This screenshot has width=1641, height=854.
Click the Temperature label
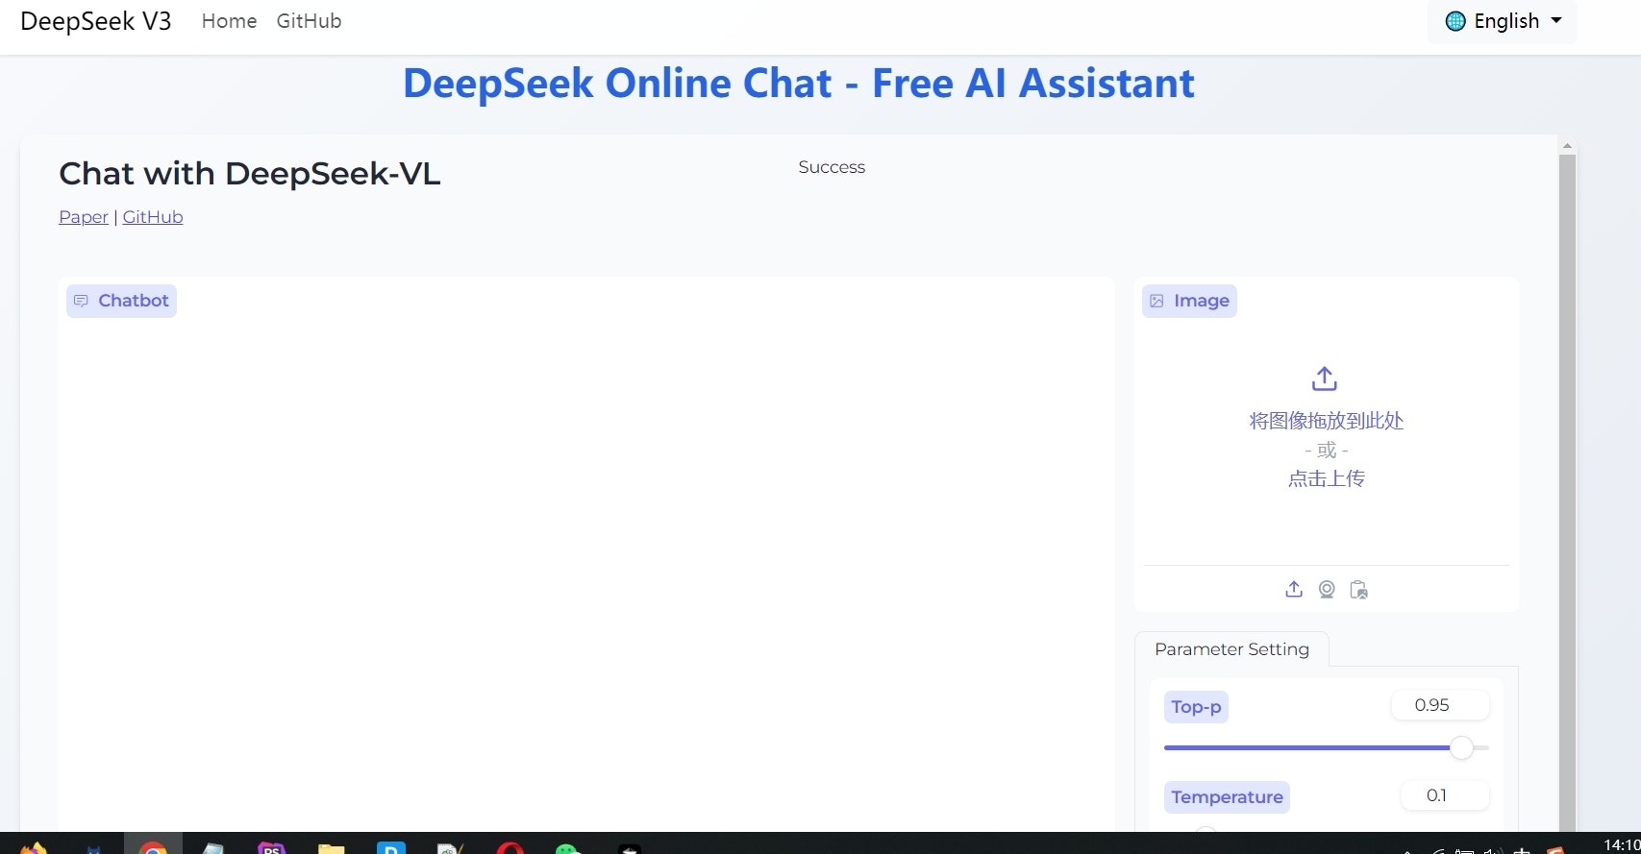[x=1227, y=797]
